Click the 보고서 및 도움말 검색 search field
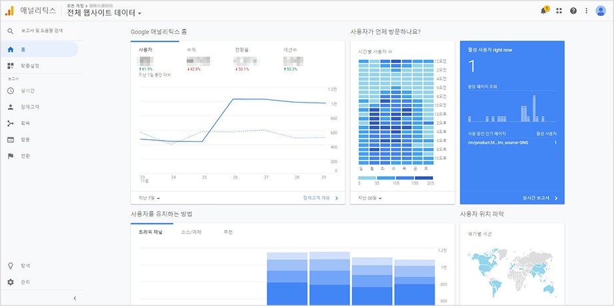This screenshot has width=614, height=306. [x=42, y=31]
